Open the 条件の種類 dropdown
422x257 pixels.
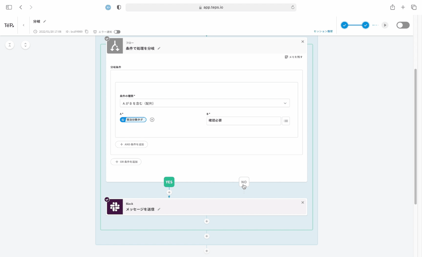[x=204, y=103]
